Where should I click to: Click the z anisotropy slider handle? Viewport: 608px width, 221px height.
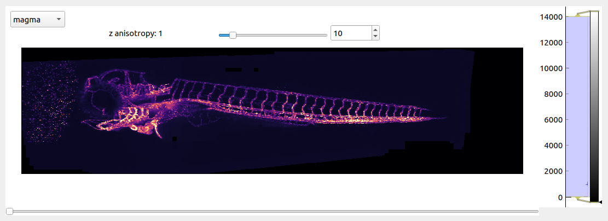tap(233, 35)
